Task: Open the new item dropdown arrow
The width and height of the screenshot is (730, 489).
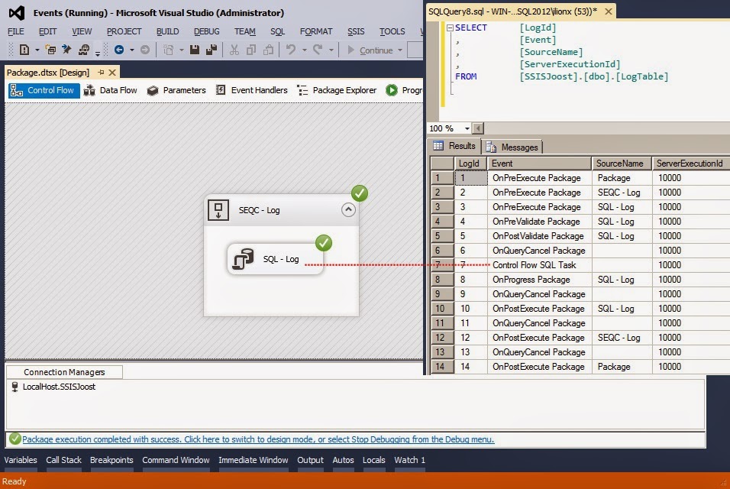Action: 37,50
